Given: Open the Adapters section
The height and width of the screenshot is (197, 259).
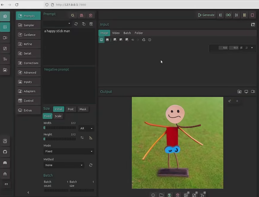Looking at the screenshot, I should pos(28,91).
